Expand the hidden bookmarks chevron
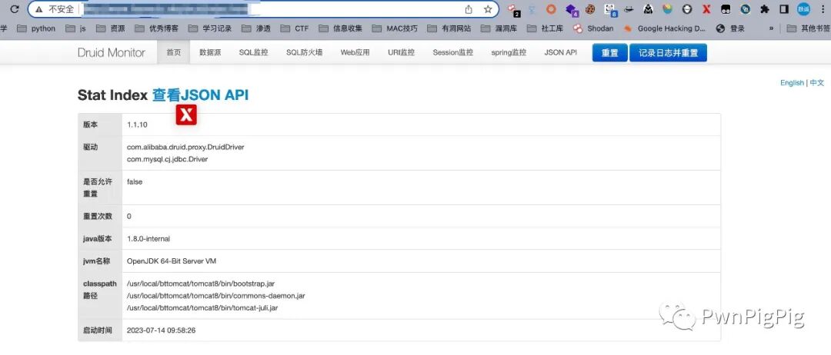This screenshot has height=355, width=831. [x=771, y=28]
